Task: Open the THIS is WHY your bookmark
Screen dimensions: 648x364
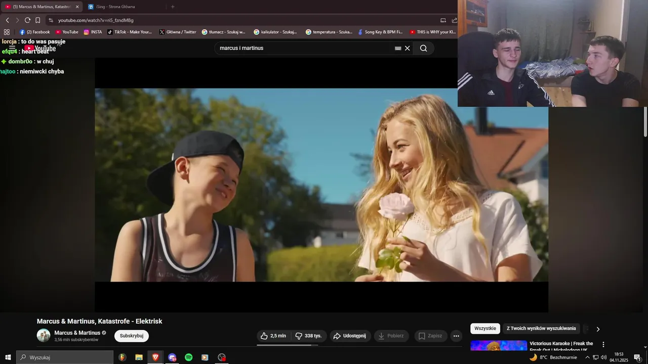Action: pyautogui.click(x=433, y=32)
